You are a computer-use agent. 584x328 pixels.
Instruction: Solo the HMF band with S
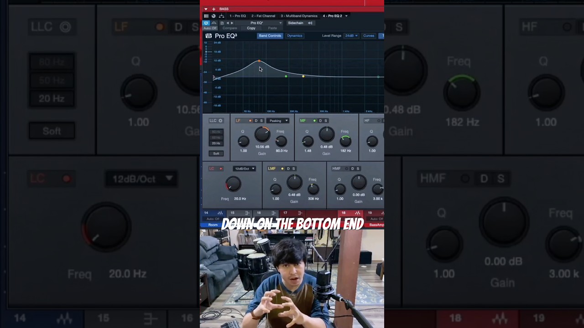[358, 169]
